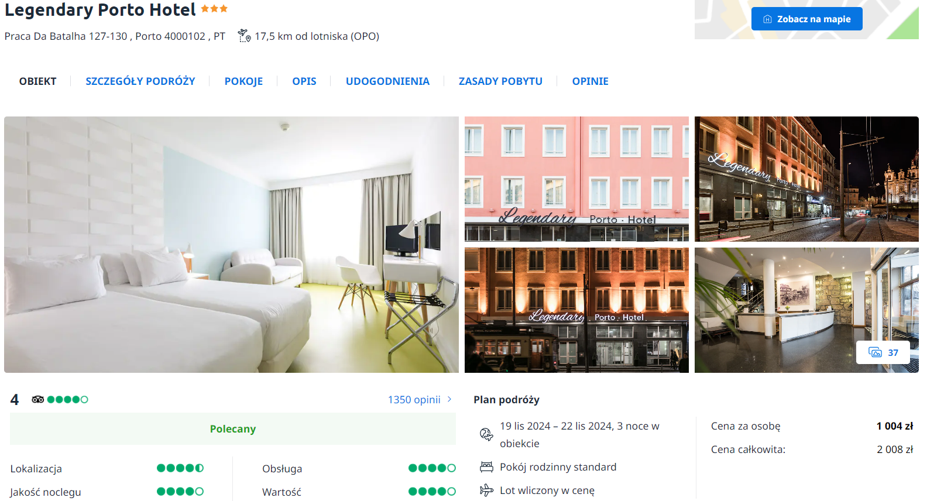This screenshot has height=501, width=944.
Task: Click the calendar globe icon in Plan podróży
Action: point(486,434)
